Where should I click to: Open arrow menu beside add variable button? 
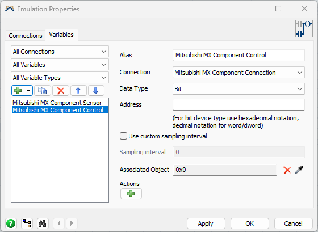(28, 91)
